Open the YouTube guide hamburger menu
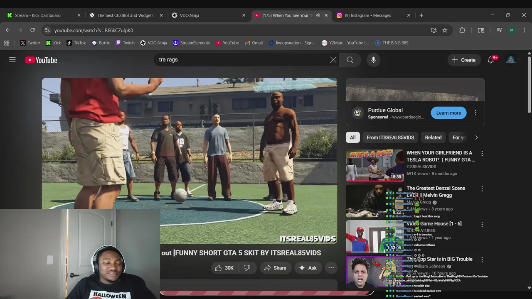 point(12,60)
